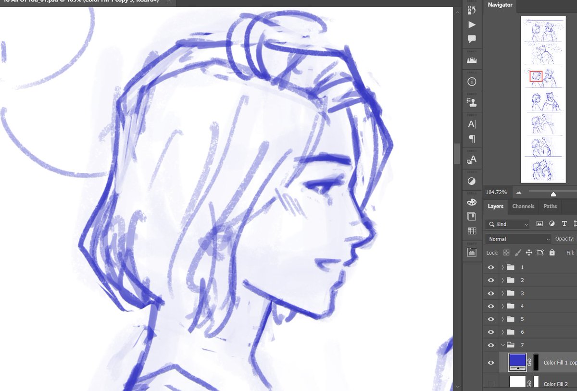
Task: Hide layer group 1 with eye icon
Action: point(491,267)
